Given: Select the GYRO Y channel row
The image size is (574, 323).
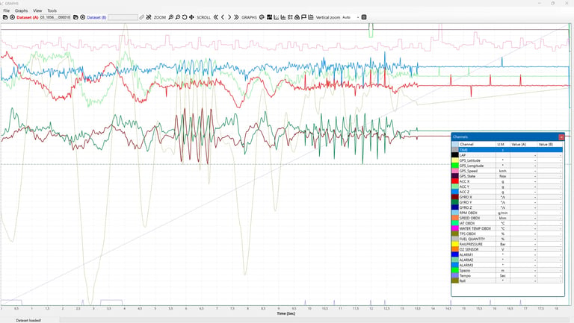Looking at the screenshot, I should point(507,202).
